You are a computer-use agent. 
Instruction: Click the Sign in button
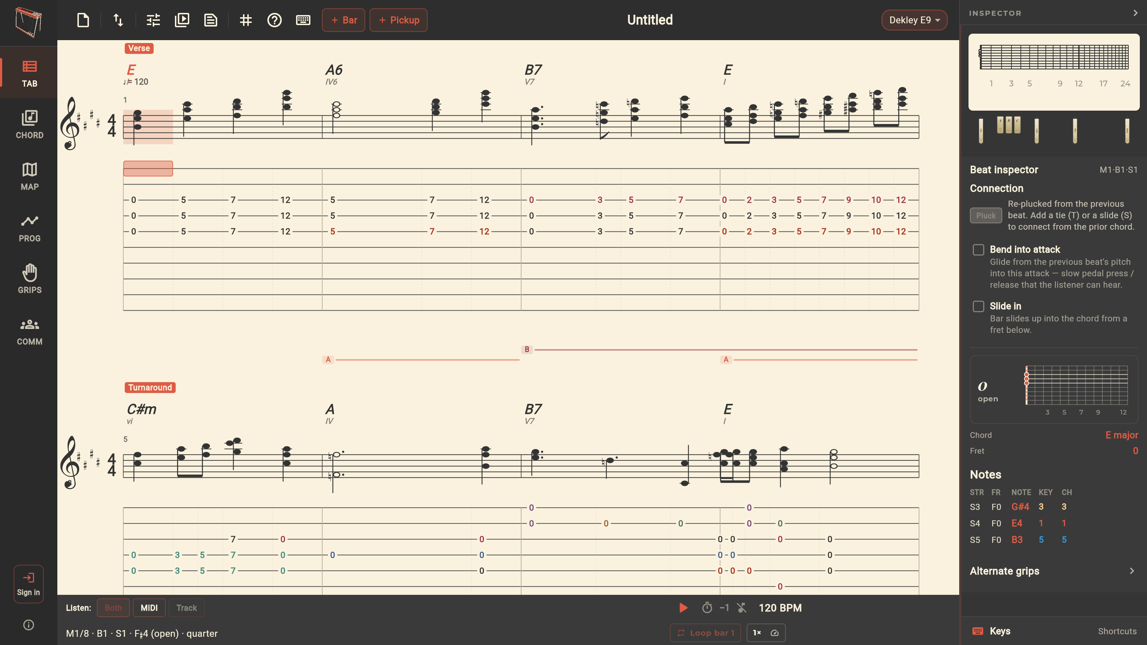tap(29, 584)
